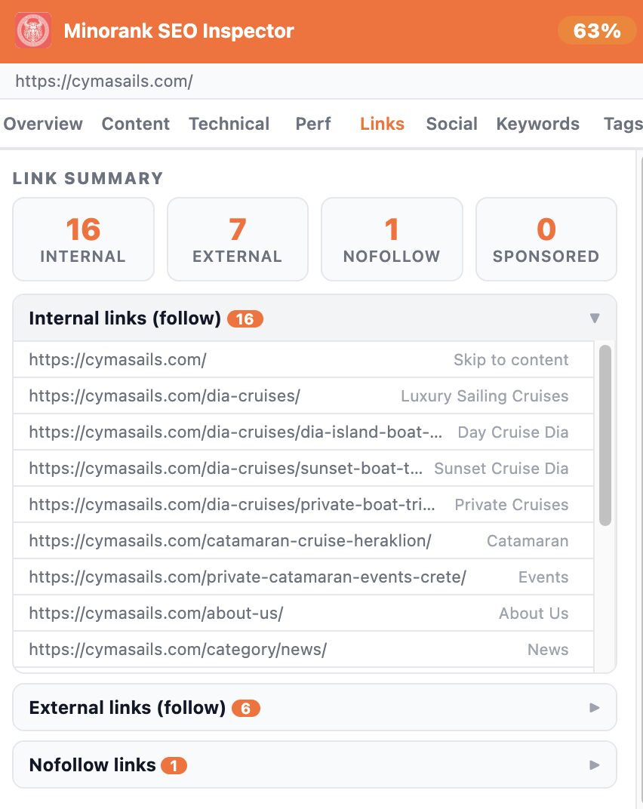Click the Minorank SEO Inspector title
The image size is (643, 809).
tap(179, 31)
